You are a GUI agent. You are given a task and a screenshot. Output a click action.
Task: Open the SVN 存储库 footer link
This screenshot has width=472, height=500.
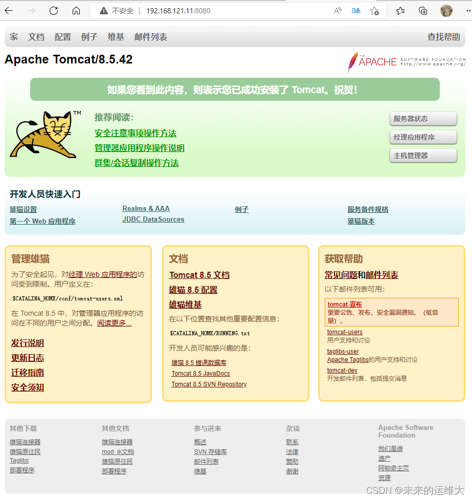[x=210, y=452]
